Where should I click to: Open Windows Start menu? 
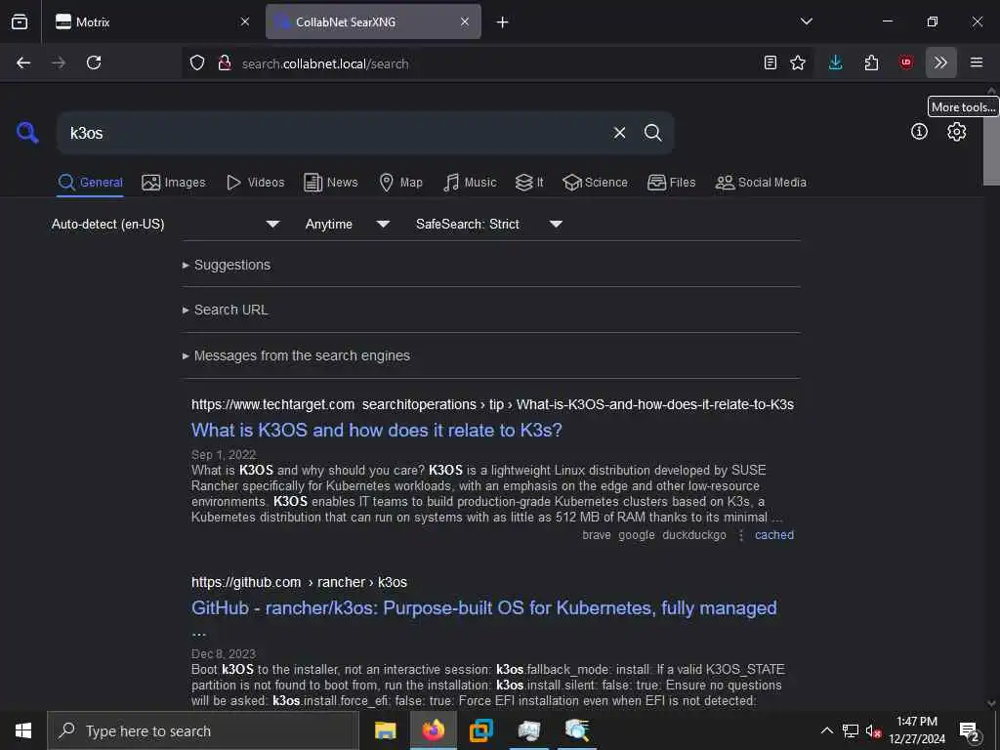[23, 730]
